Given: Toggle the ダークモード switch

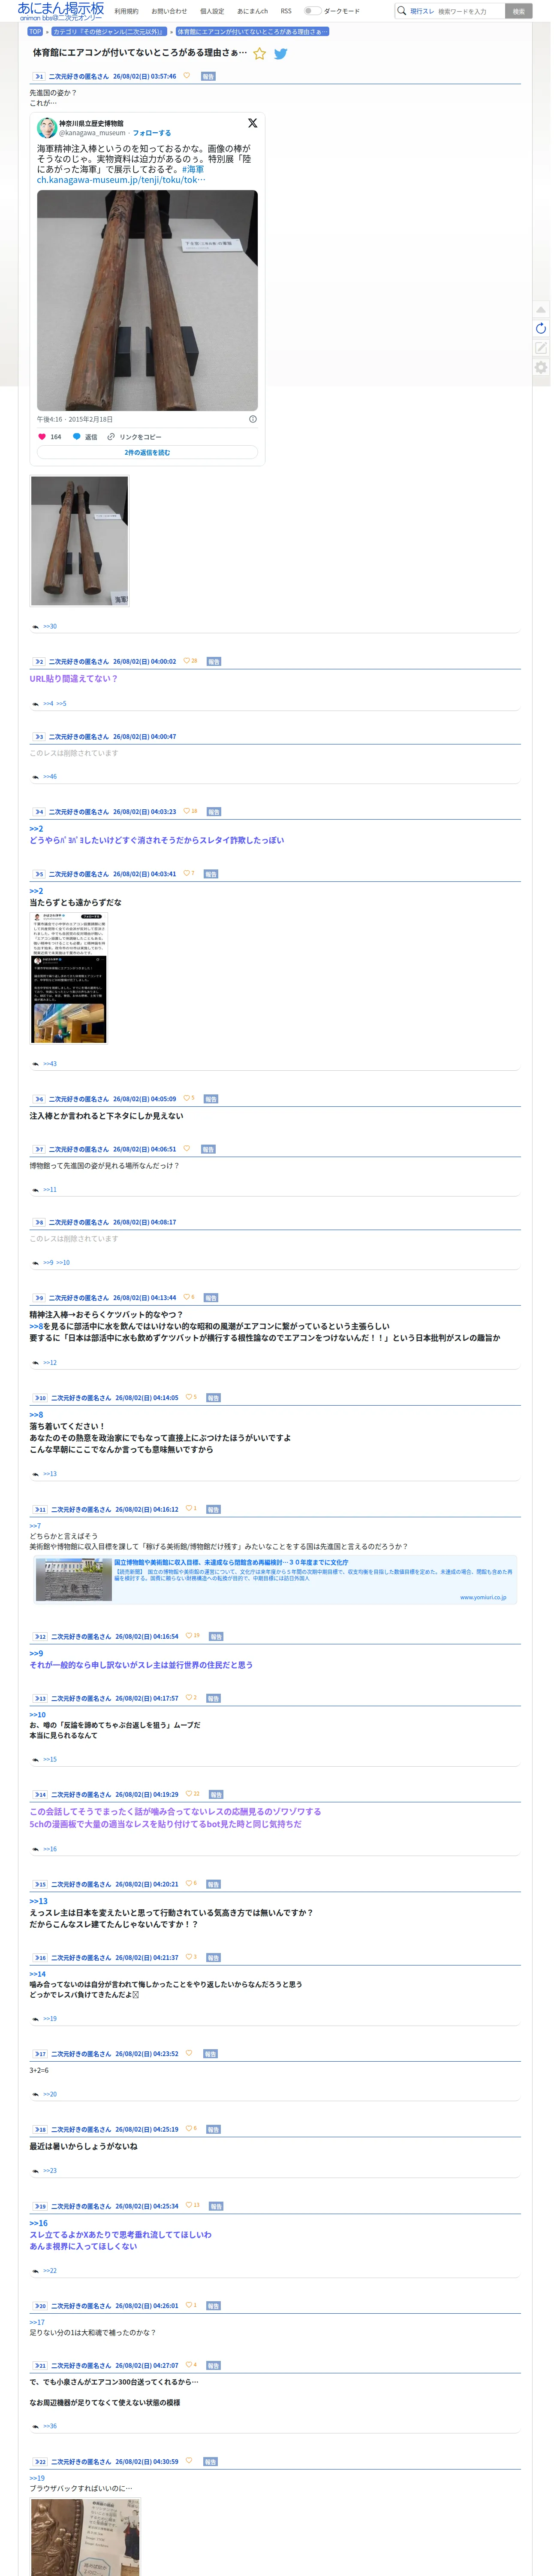Looking at the screenshot, I should [x=313, y=11].
